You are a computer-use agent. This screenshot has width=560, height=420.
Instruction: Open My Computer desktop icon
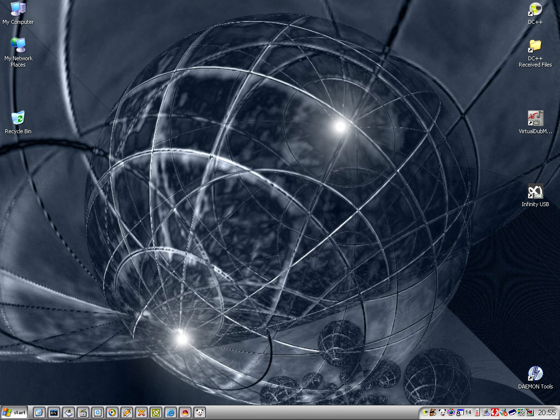18,14
